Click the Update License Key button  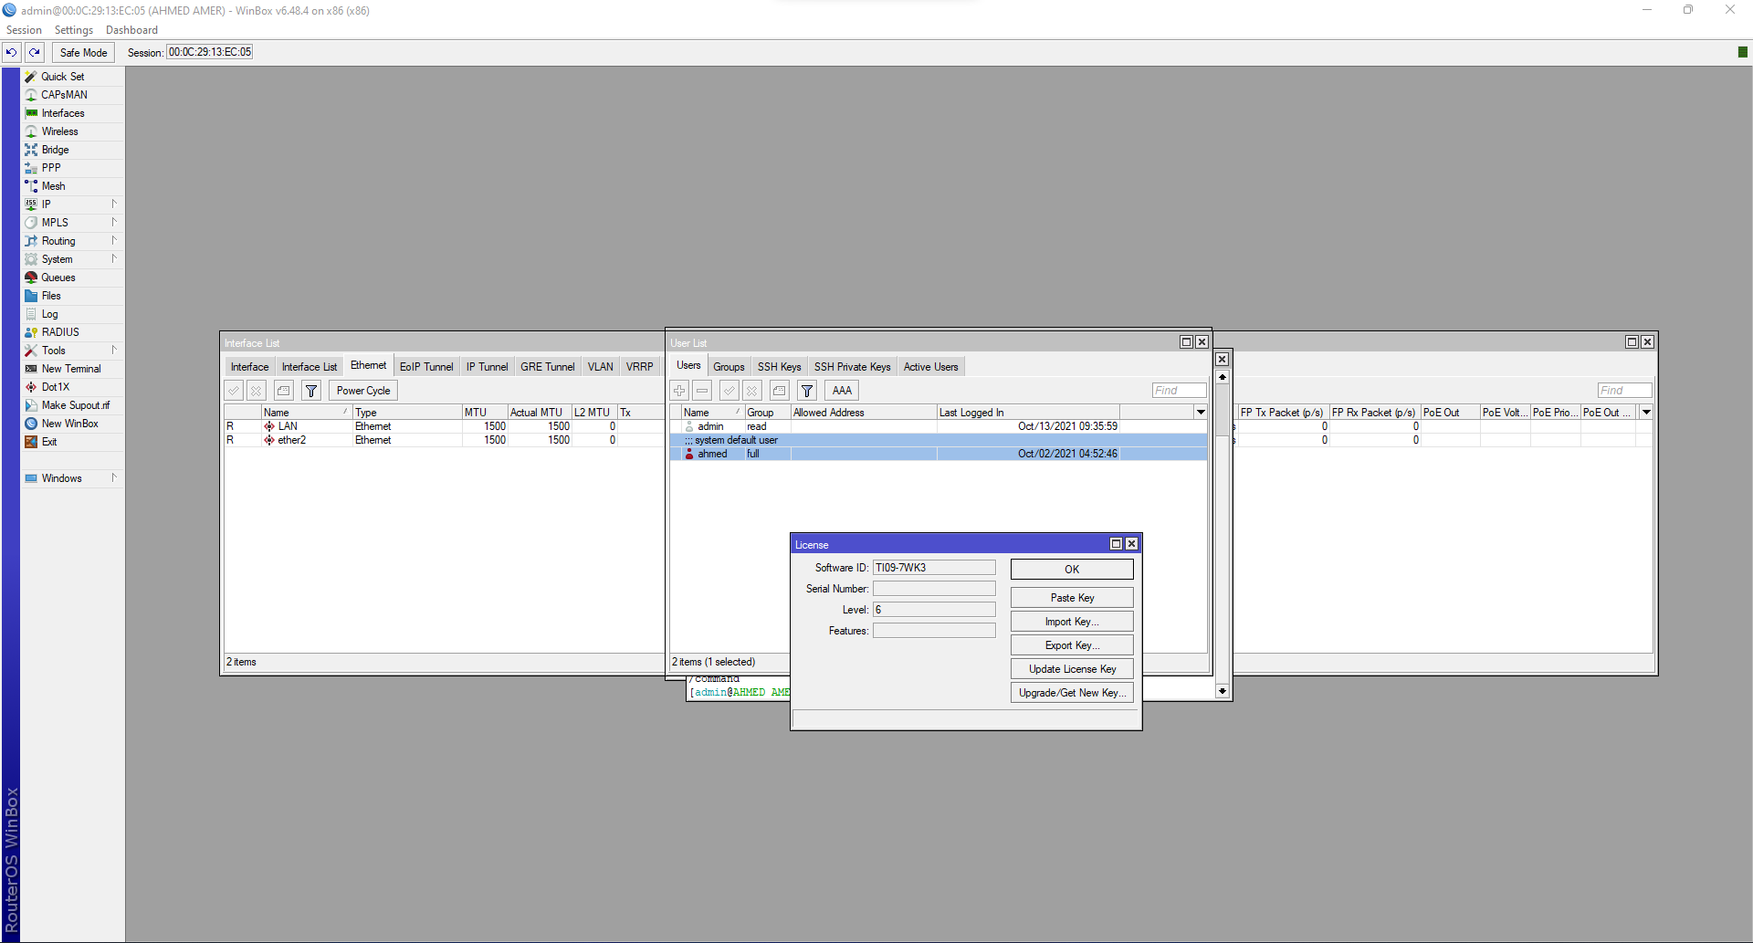click(x=1071, y=669)
